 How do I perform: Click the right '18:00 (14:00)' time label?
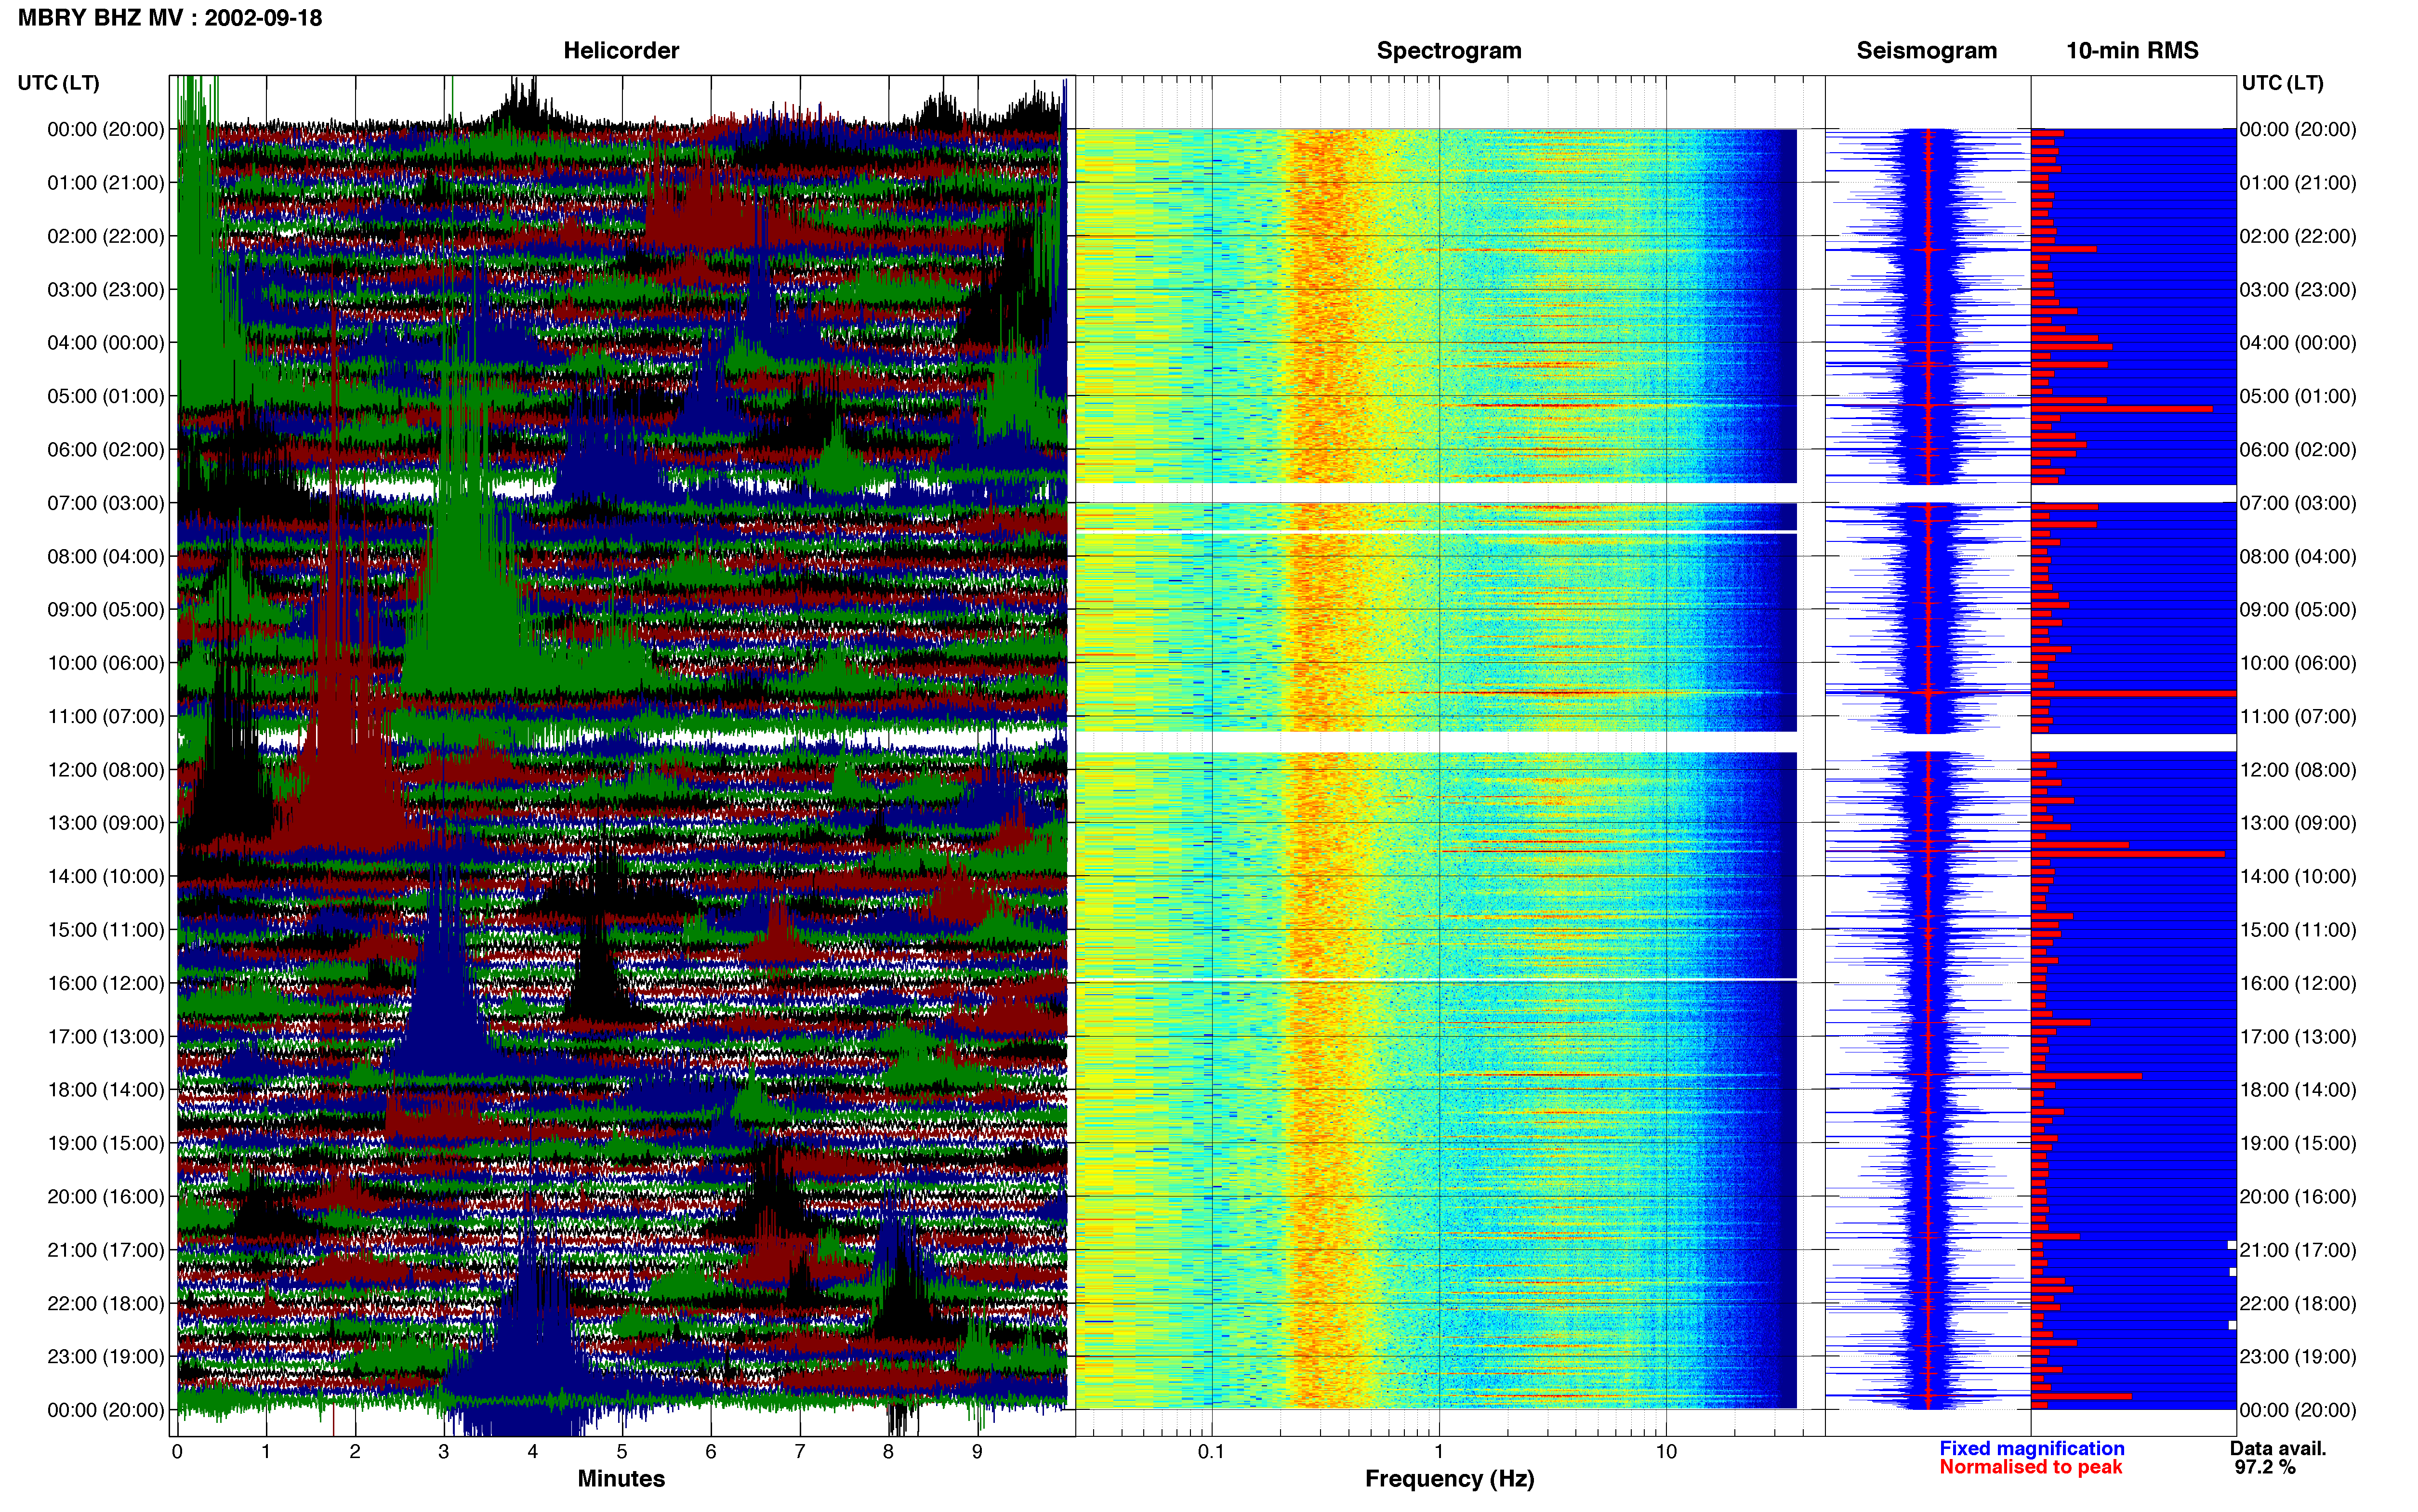2298,1090
